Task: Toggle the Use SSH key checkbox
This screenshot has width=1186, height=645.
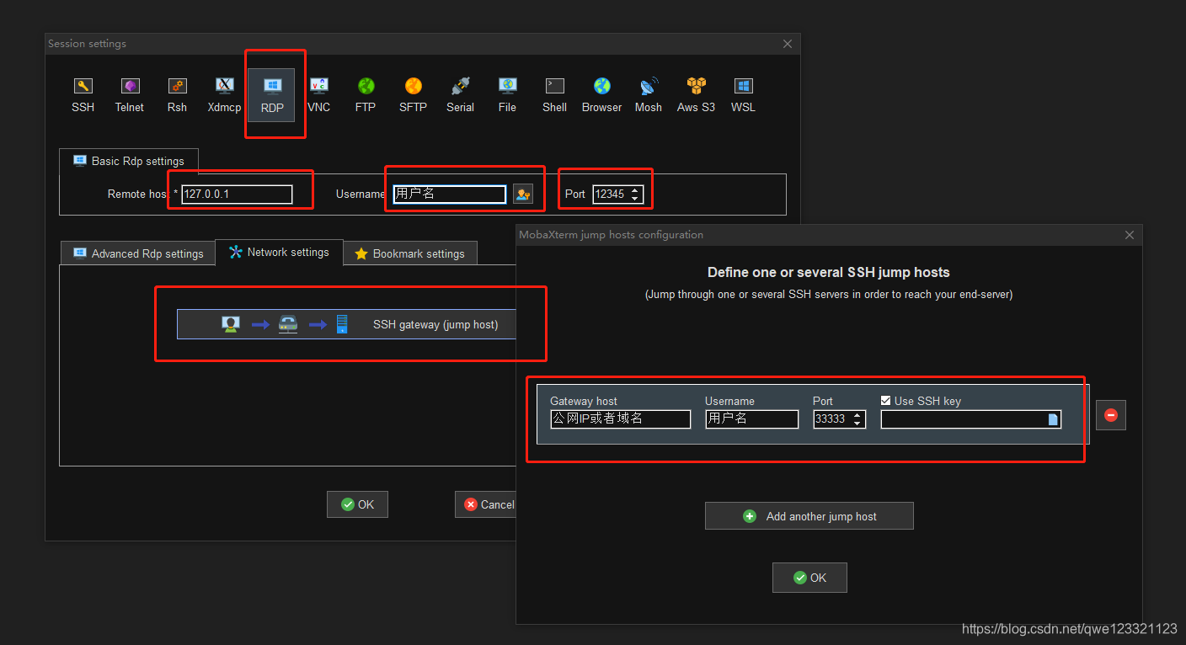Action: coord(885,401)
